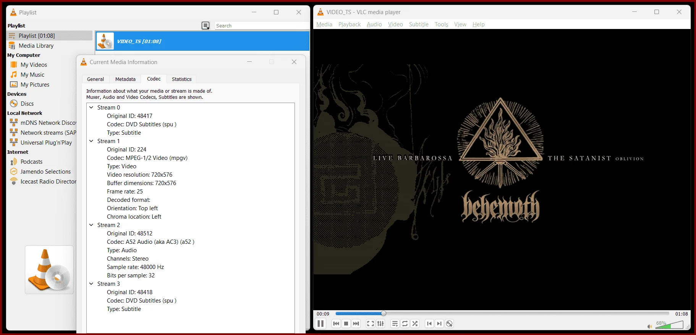The width and height of the screenshot is (696, 335).
Task: Click the seek bar handle
Action: (x=384, y=313)
